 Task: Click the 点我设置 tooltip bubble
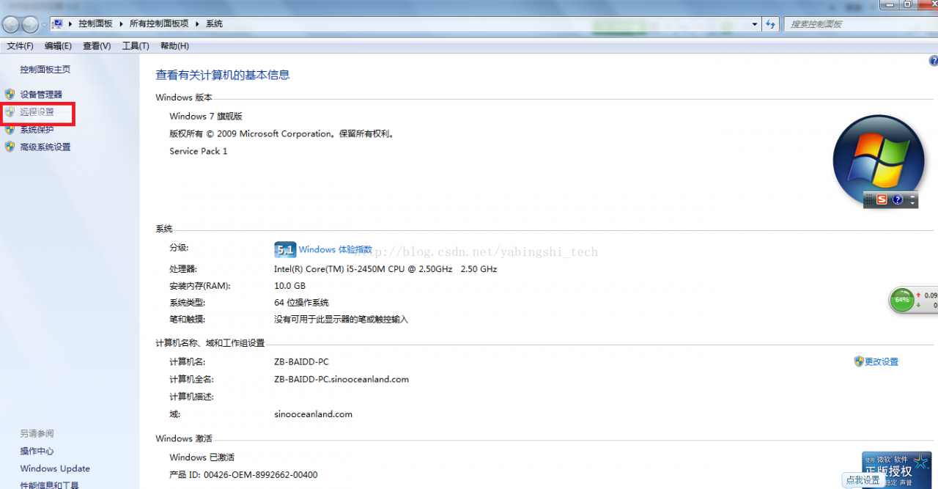coord(863,481)
